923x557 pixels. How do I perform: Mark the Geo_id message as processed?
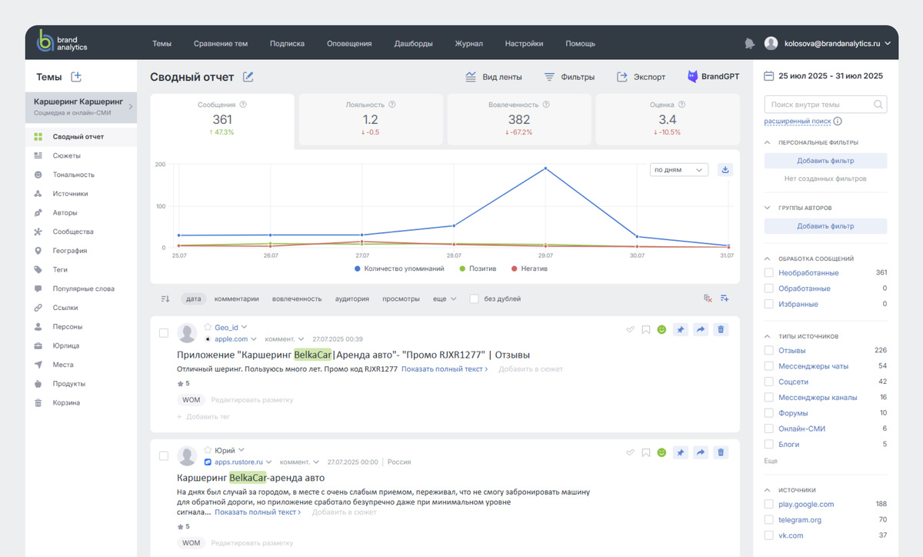[x=631, y=329]
